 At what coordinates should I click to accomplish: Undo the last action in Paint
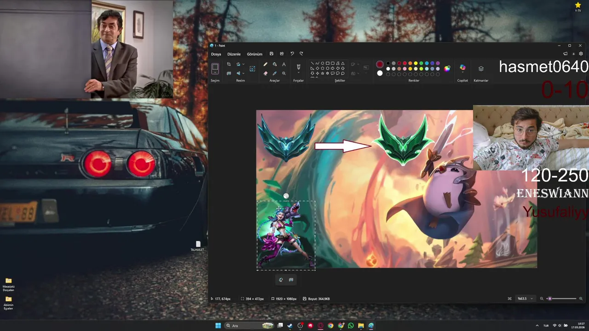(x=292, y=54)
